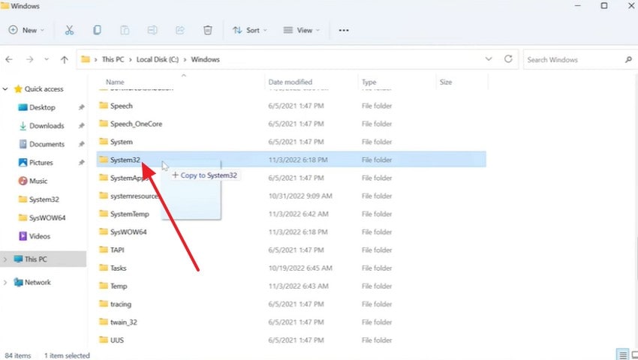Click the Copy icon in toolbar
The height and width of the screenshot is (360, 638).
click(97, 30)
